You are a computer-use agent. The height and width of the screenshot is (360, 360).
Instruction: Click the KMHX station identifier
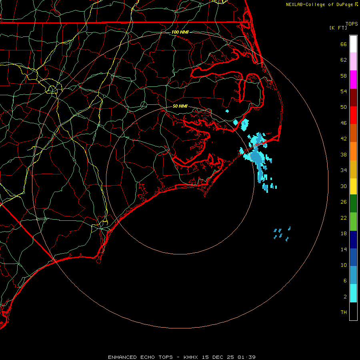192,357
